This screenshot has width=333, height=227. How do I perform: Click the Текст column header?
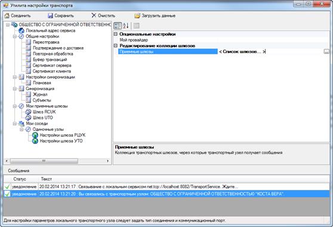[x=184, y=179]
